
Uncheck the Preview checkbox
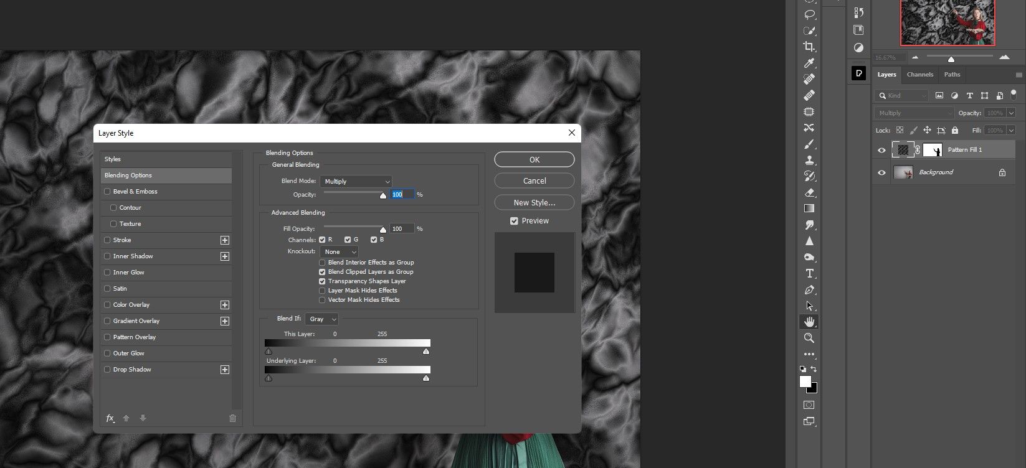(514, 221)
